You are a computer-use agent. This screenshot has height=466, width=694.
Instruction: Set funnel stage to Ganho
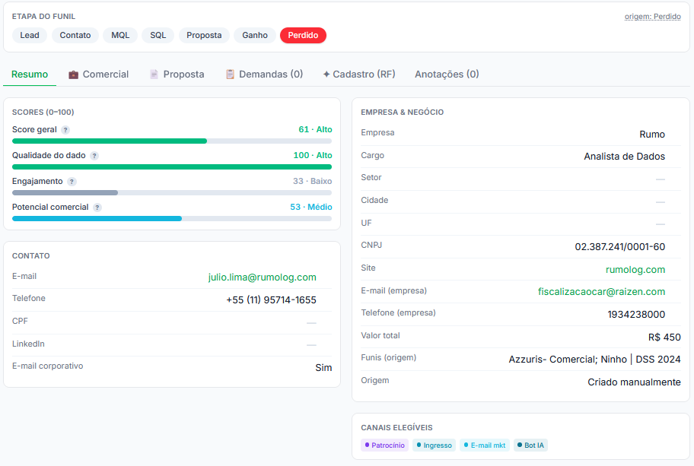pyautogui.click(x=255, y=36)
